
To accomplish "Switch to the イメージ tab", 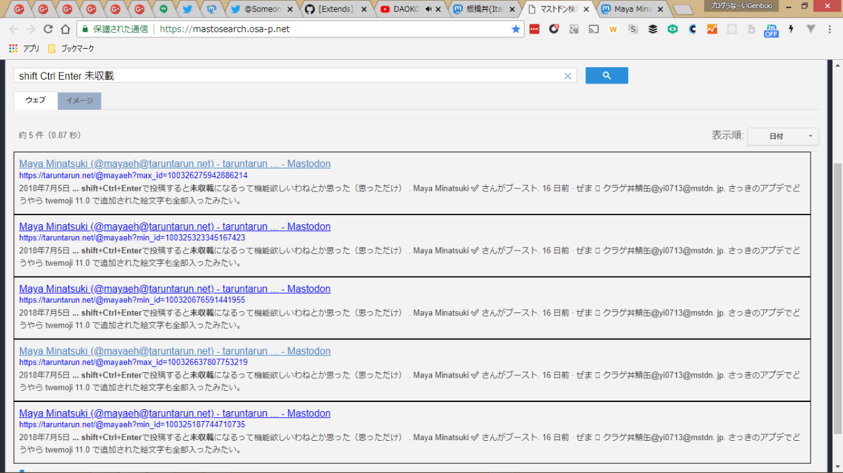I will point(79,101).
